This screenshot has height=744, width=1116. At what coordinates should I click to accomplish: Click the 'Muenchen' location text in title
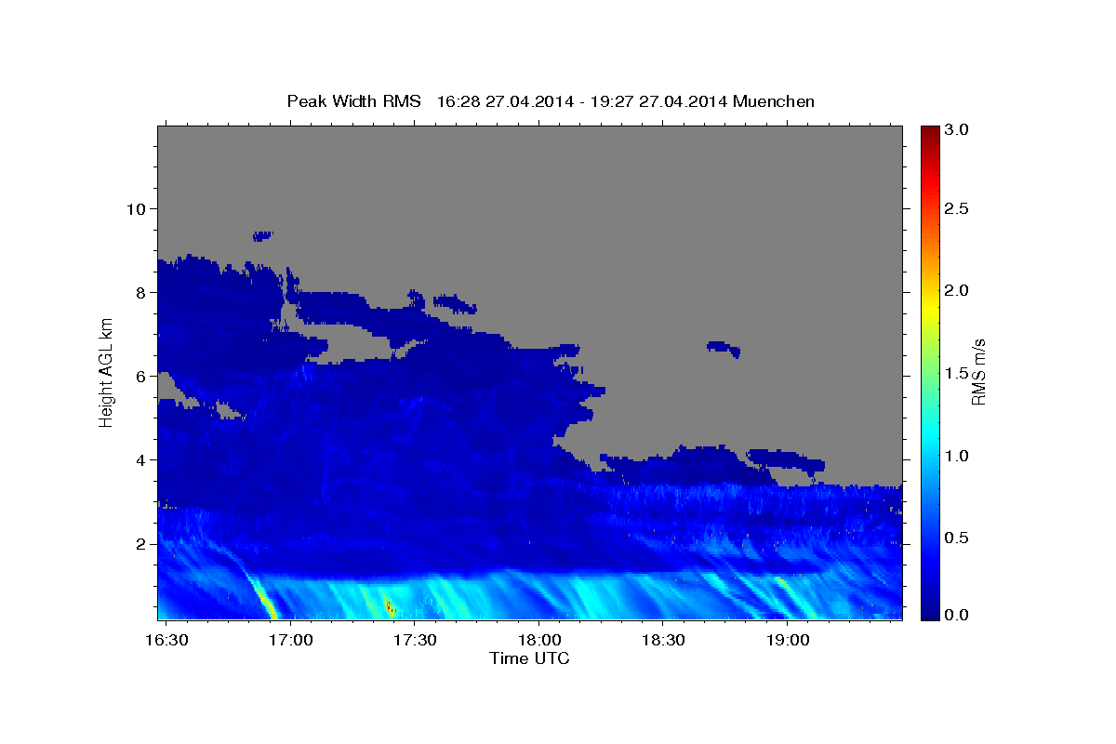774,101
